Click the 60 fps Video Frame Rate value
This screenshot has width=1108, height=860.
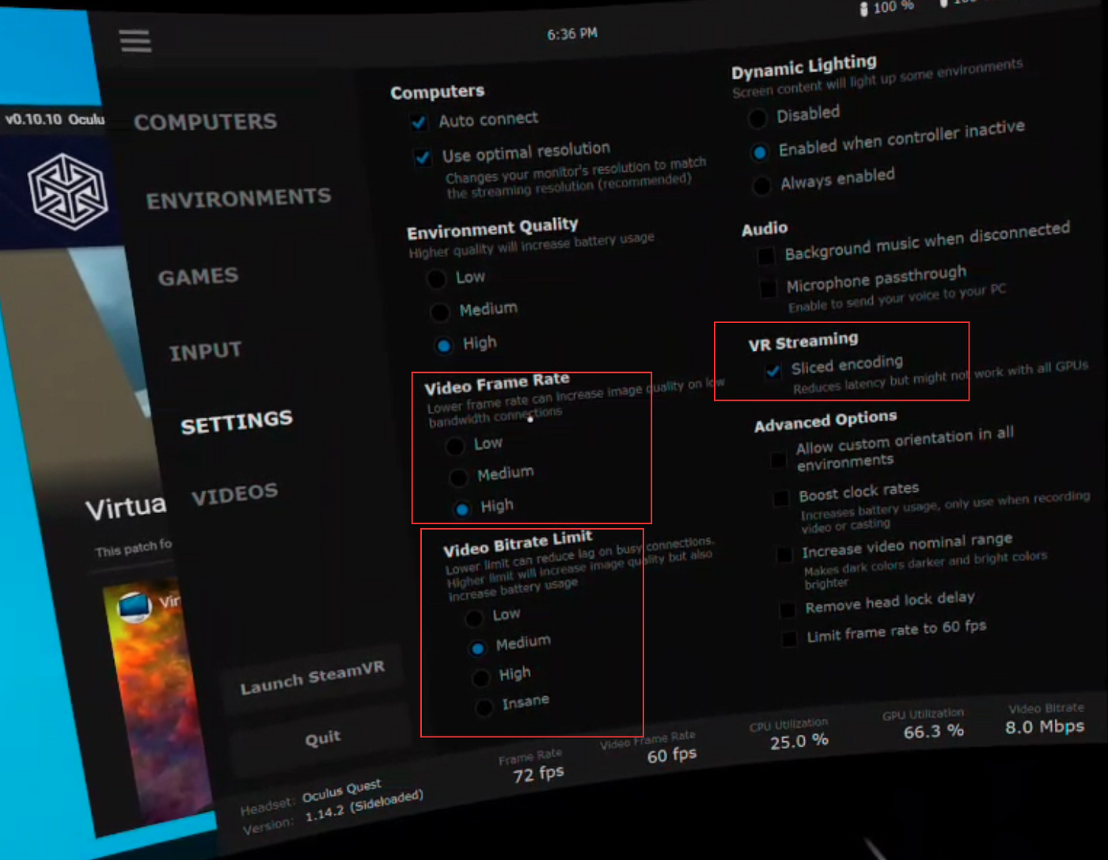click(x=672, y=755)
